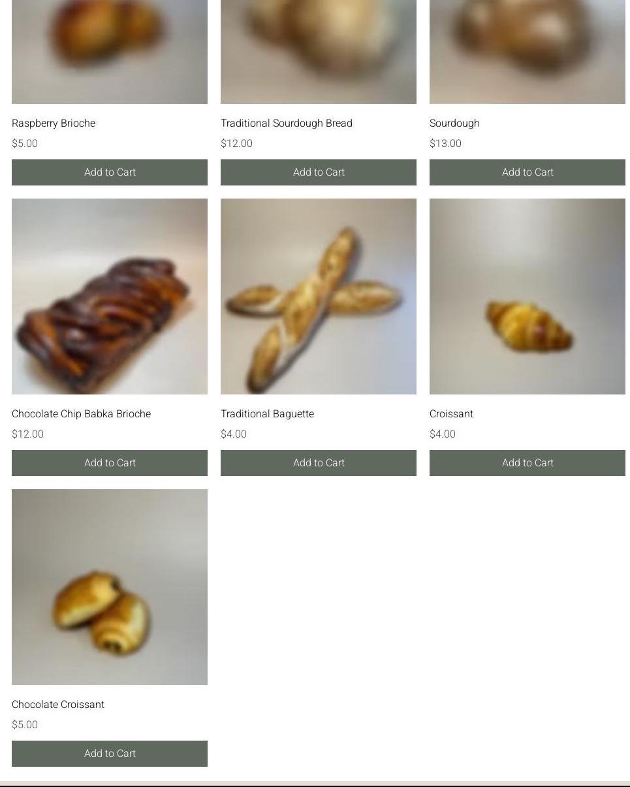
Task: Add Traditional Baguette to cart
Action: (x=319, y=463)
